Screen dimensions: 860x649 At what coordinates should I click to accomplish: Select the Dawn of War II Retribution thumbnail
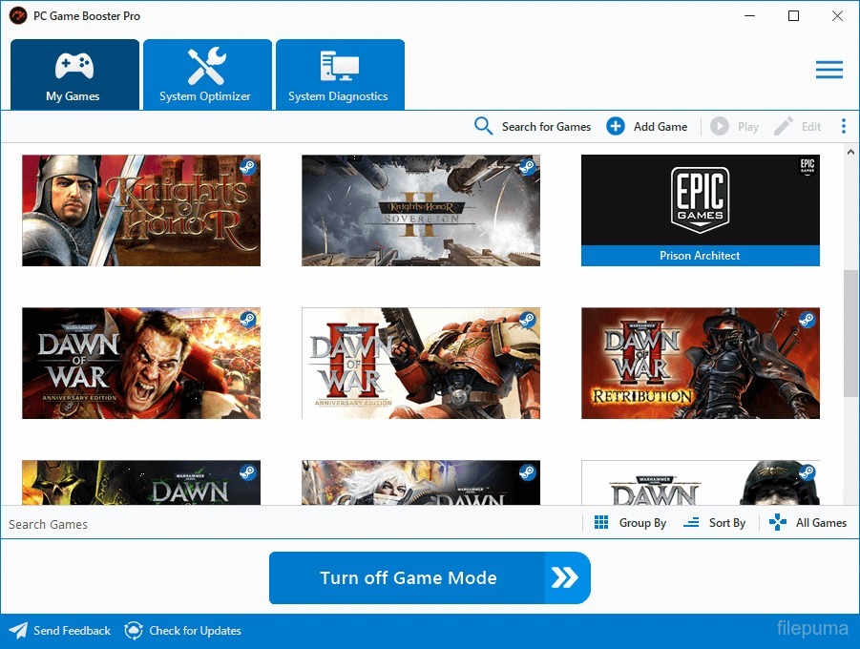(700, 363)
